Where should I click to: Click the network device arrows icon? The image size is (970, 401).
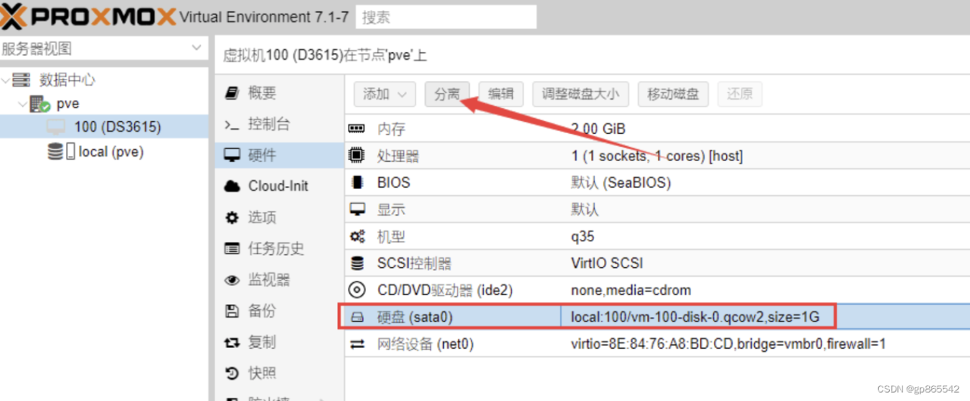click(356, 344)
